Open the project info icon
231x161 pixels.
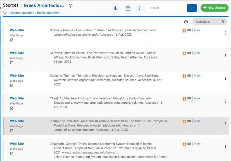[71, 6]
